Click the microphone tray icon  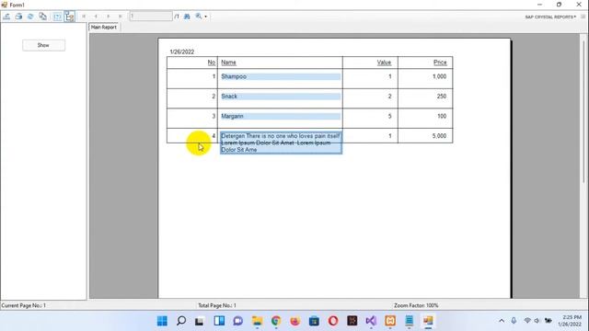514,321
